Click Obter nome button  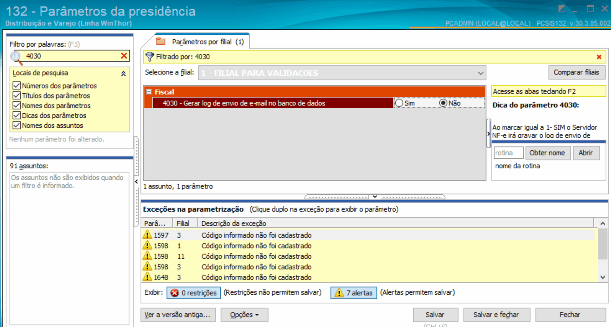click(547, 153)
